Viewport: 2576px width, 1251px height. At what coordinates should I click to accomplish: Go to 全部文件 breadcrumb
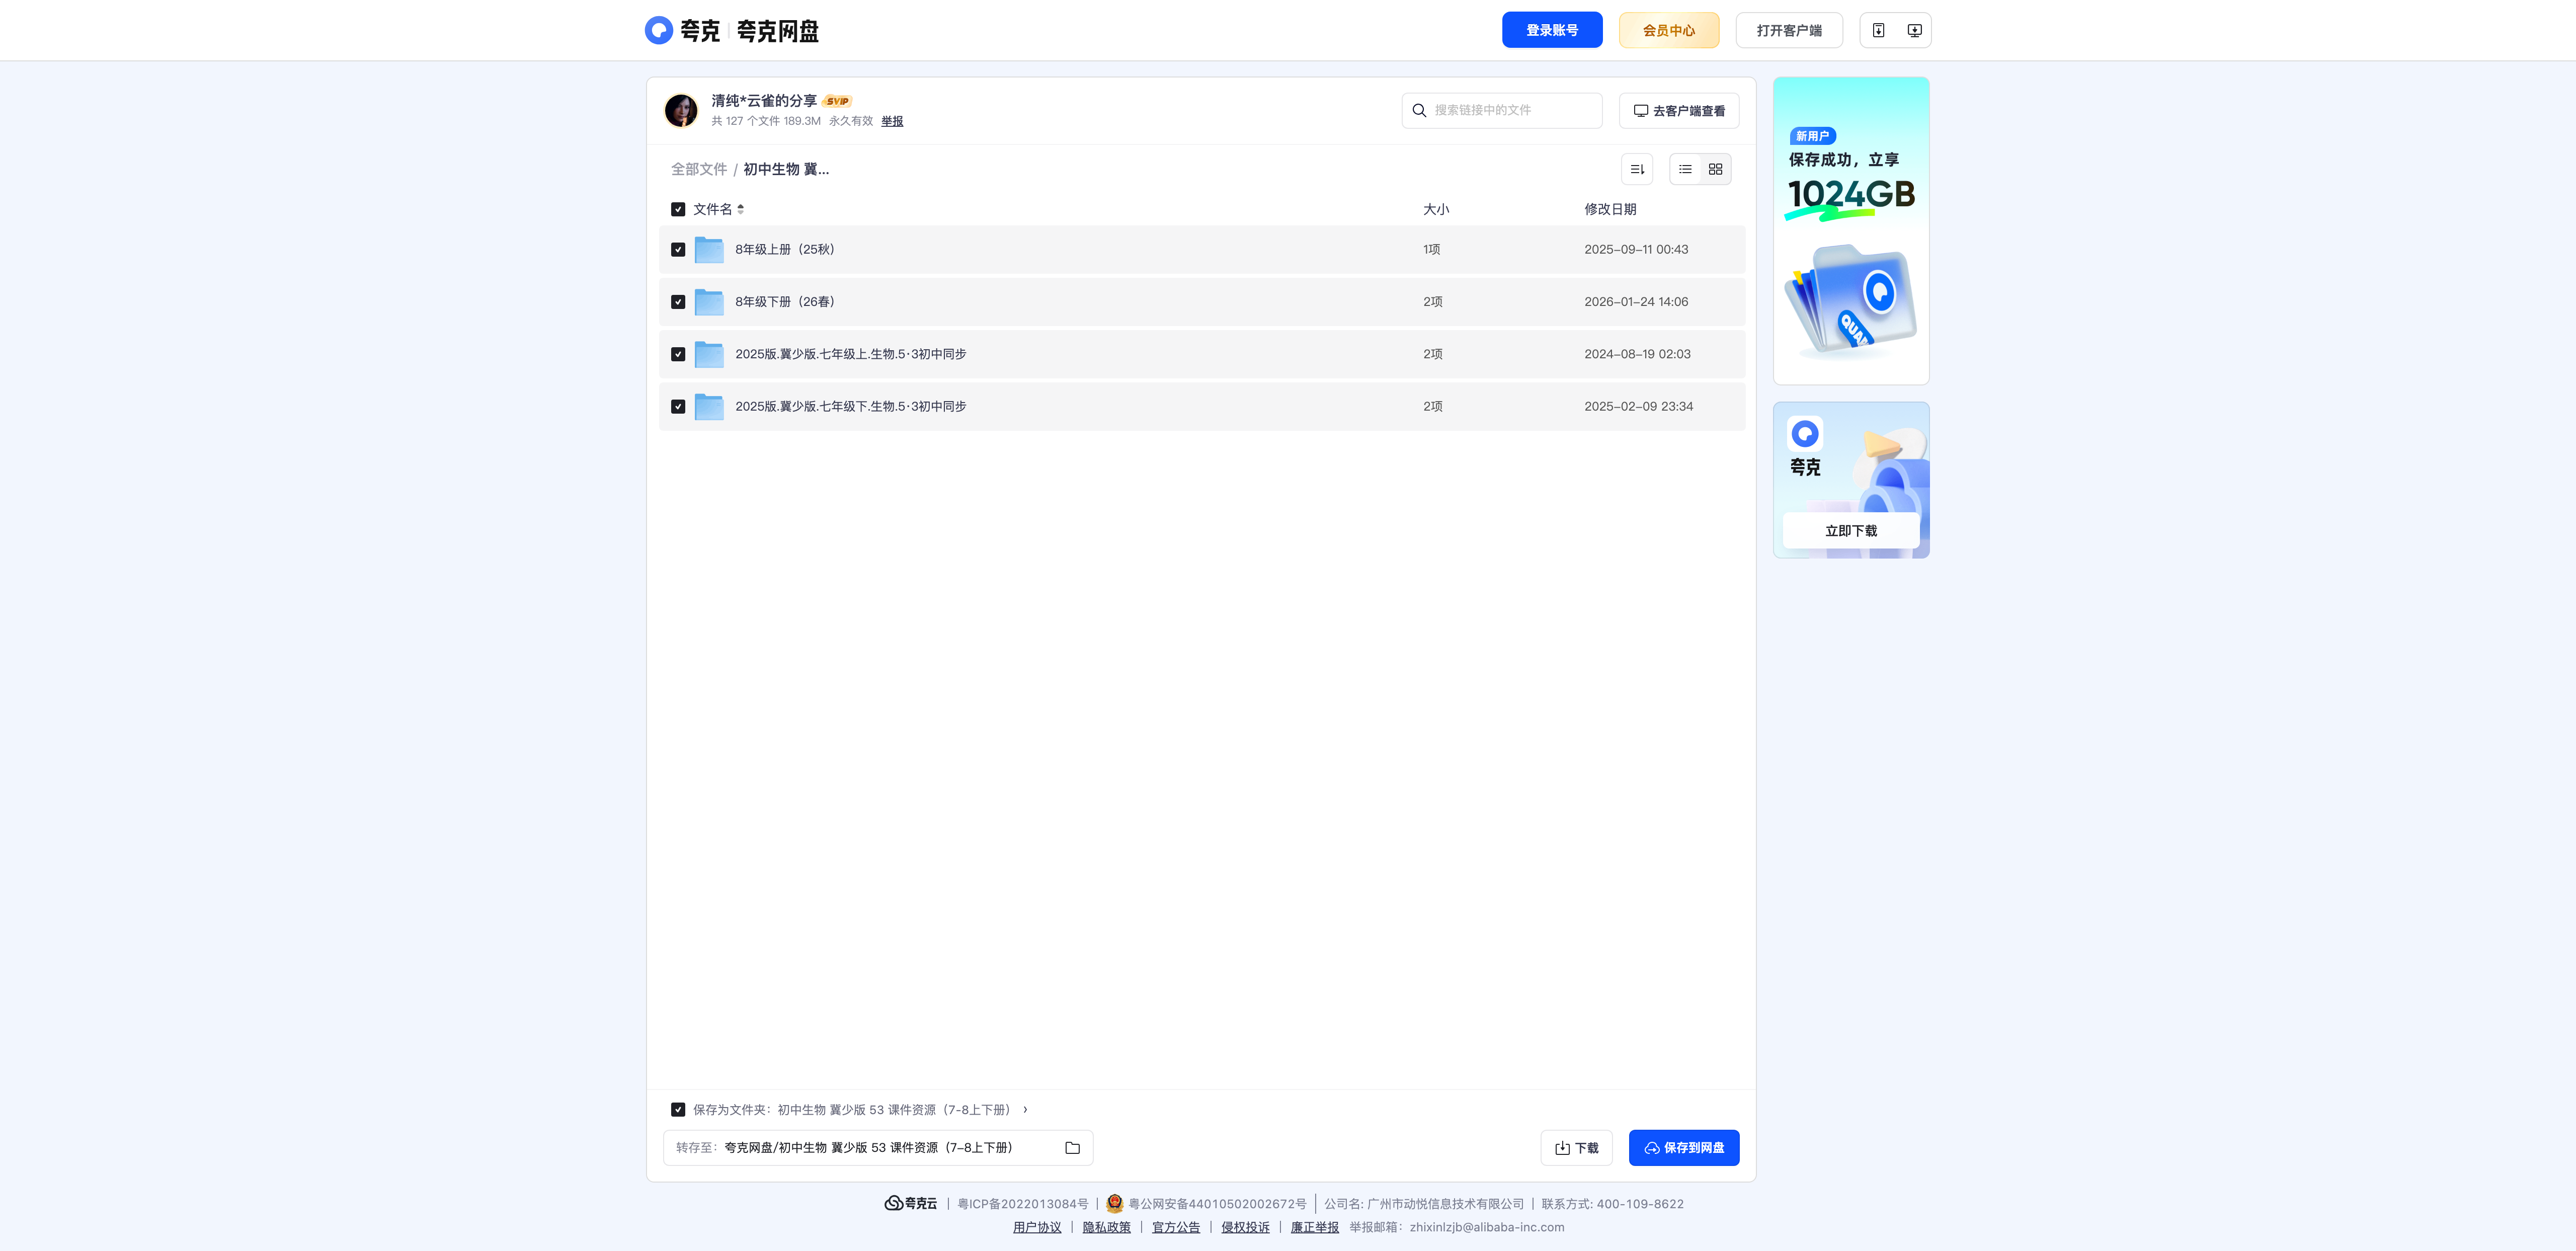[699, 169]
